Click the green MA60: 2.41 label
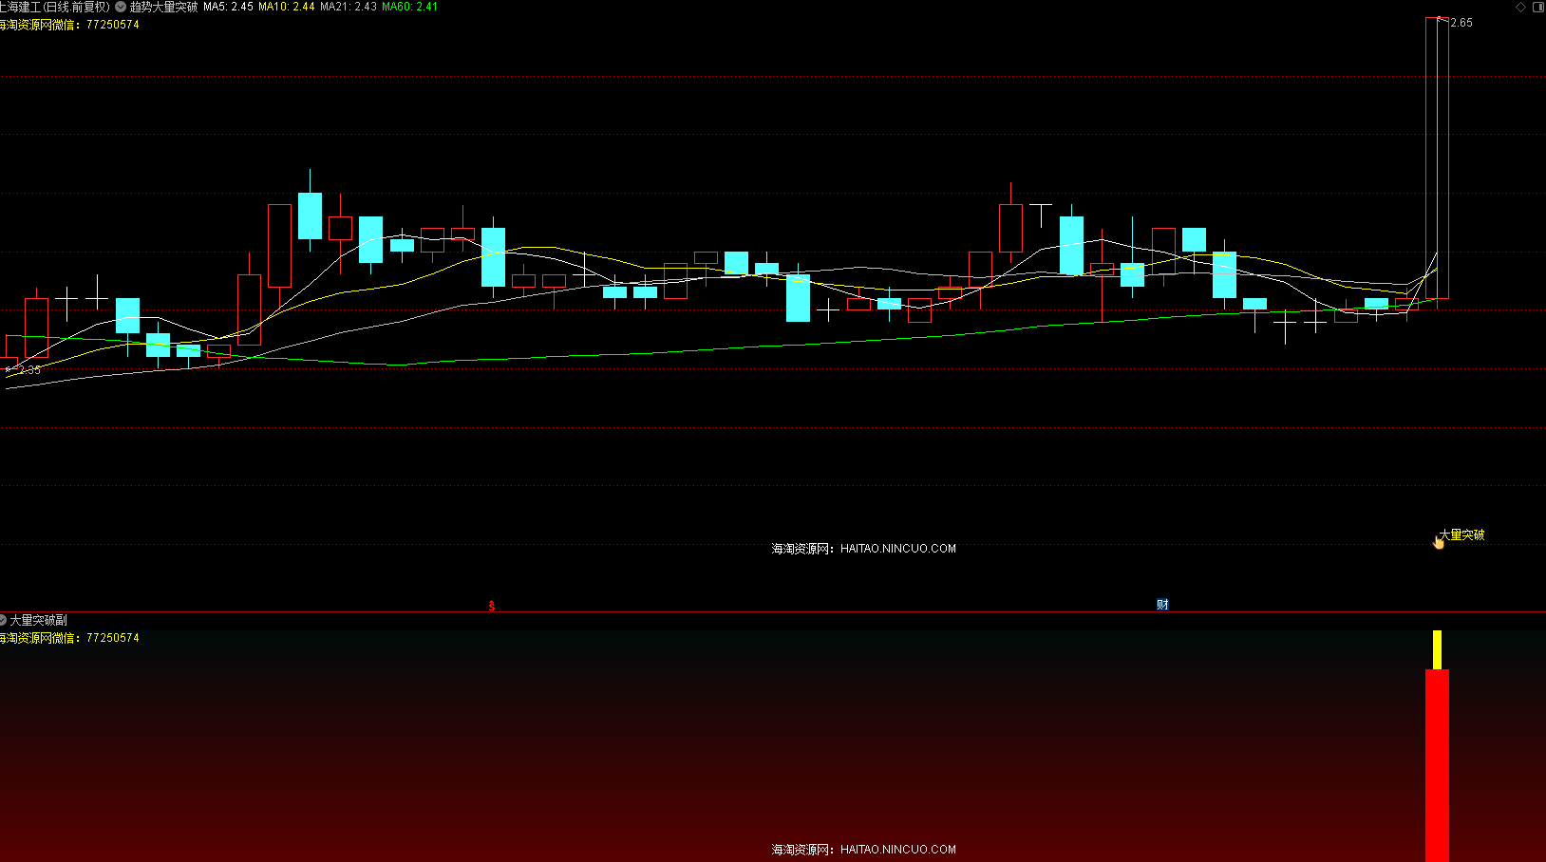1546x862 pixels. (x=410, y=7)
